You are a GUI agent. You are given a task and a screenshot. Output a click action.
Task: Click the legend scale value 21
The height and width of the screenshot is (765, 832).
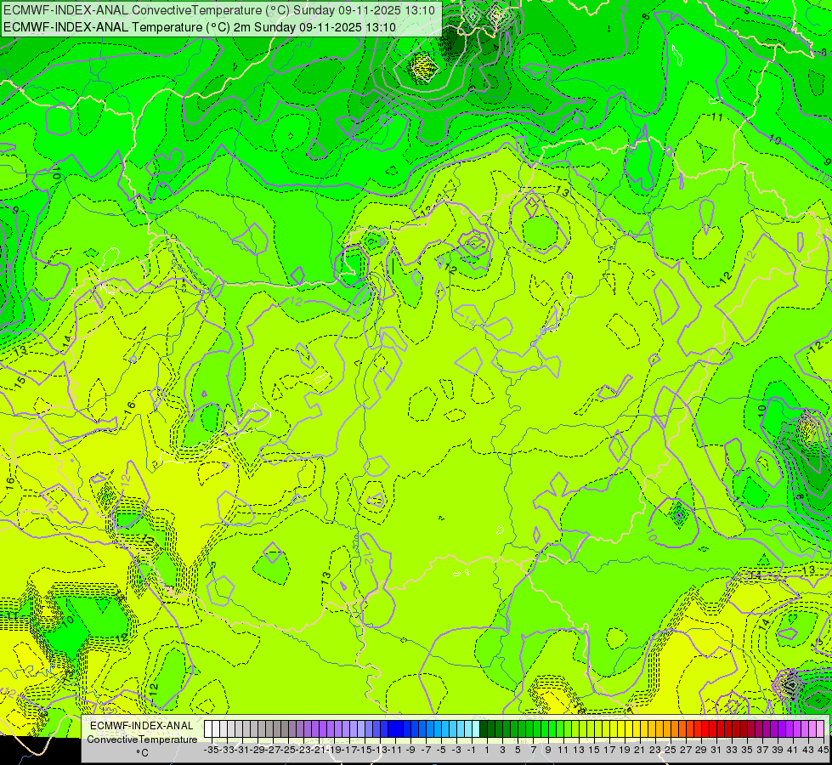(x=640, y=750)
